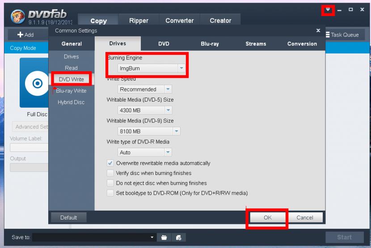Select Read in the left sidebar
371x248 pixels.
[71, 68]
